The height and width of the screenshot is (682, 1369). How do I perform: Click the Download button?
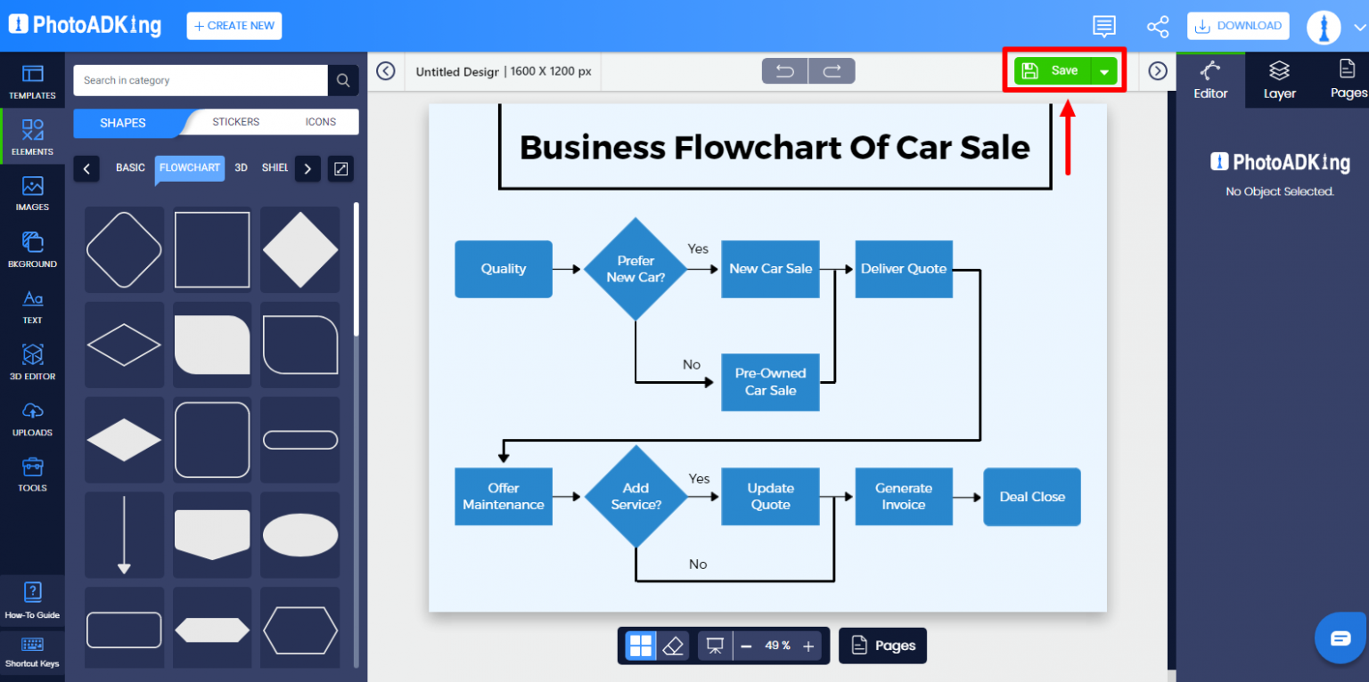coord(1238,26)
